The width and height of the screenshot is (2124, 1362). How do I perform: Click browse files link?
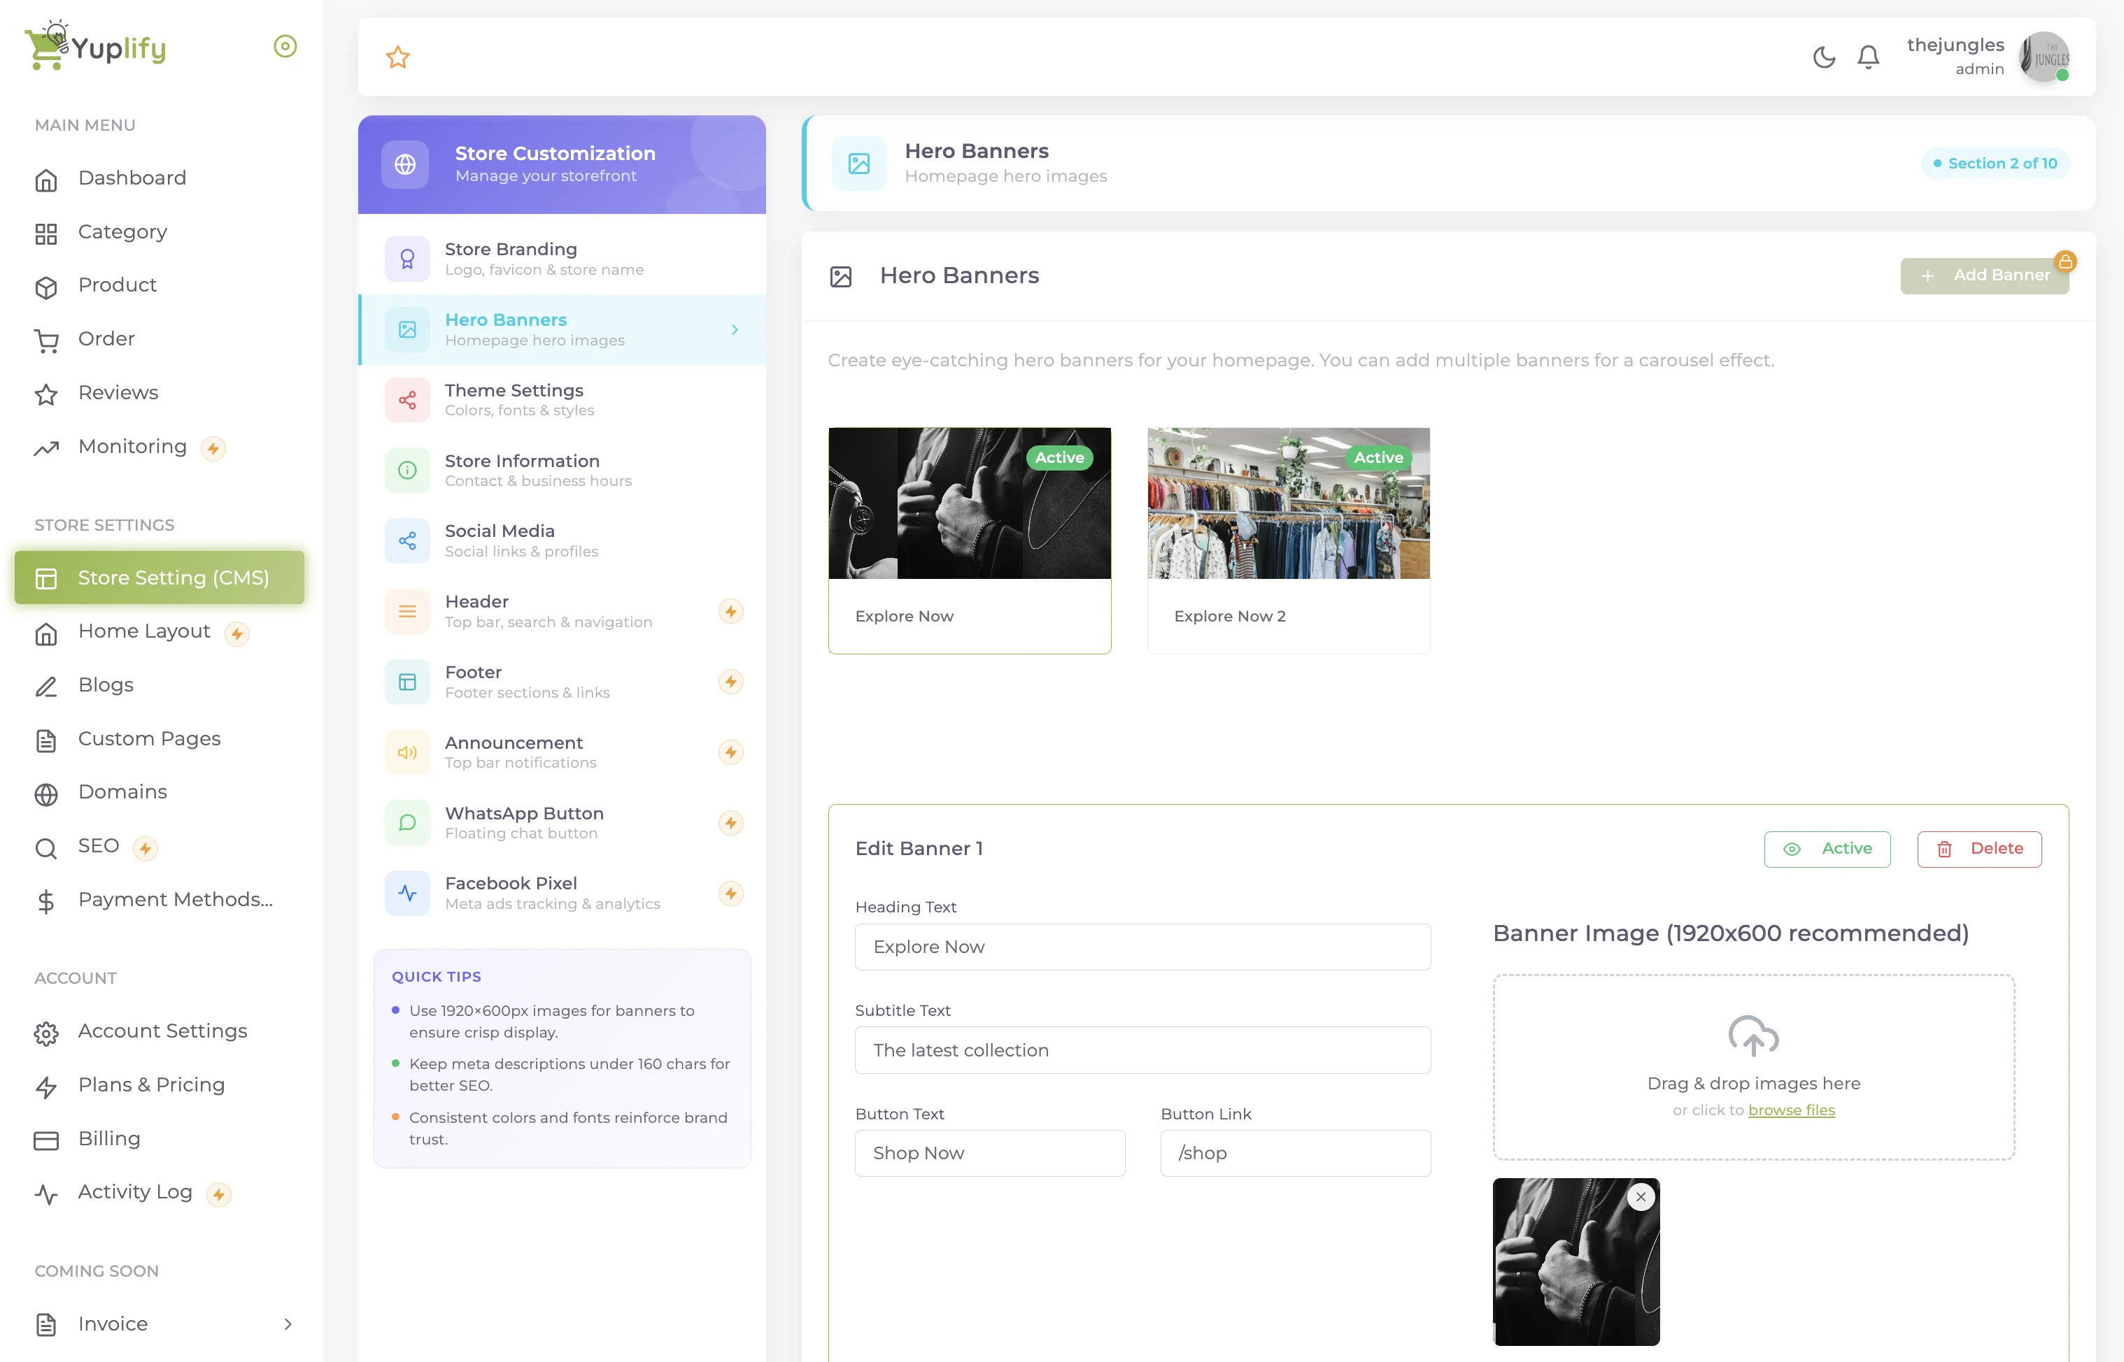pyautogui.click(x=1791, y=1111)
